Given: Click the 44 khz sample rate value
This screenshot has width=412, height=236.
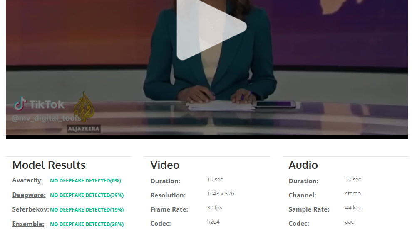Looking at the screenshot, I should pyautogui.click(x=353, y=208).
